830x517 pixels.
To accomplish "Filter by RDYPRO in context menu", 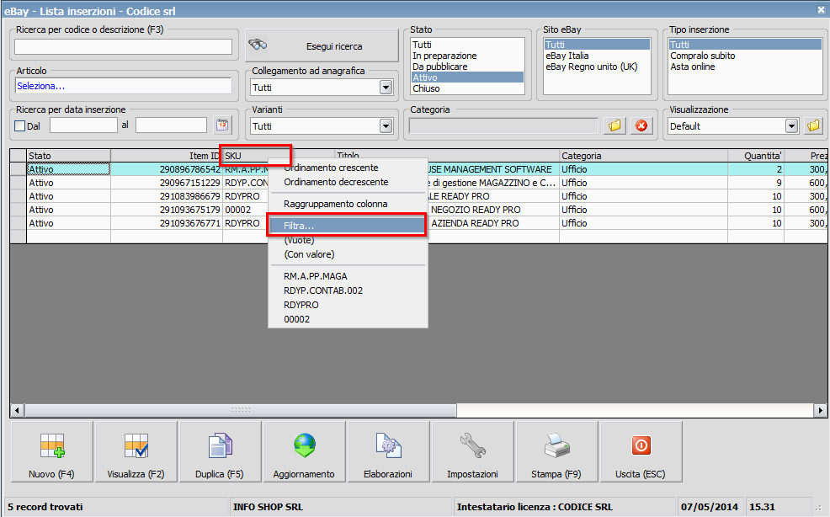I will (348, 305).
